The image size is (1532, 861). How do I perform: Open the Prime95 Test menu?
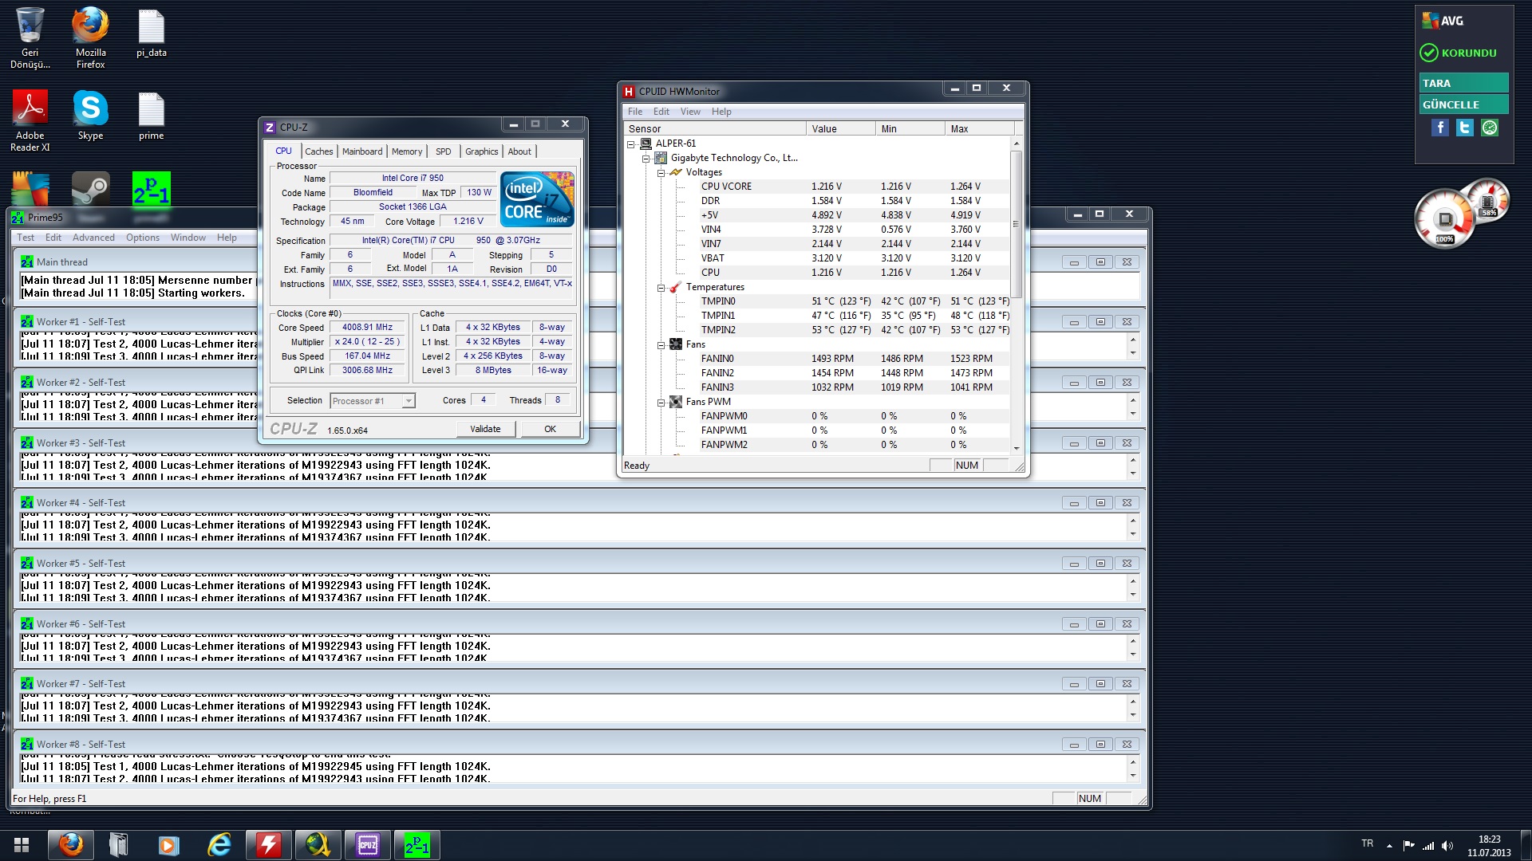(x=26, y=238)
